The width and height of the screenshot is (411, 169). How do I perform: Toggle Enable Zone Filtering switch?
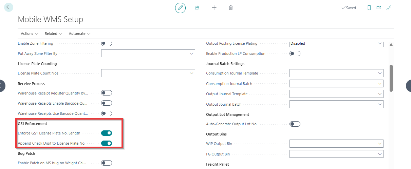(107, 43)
